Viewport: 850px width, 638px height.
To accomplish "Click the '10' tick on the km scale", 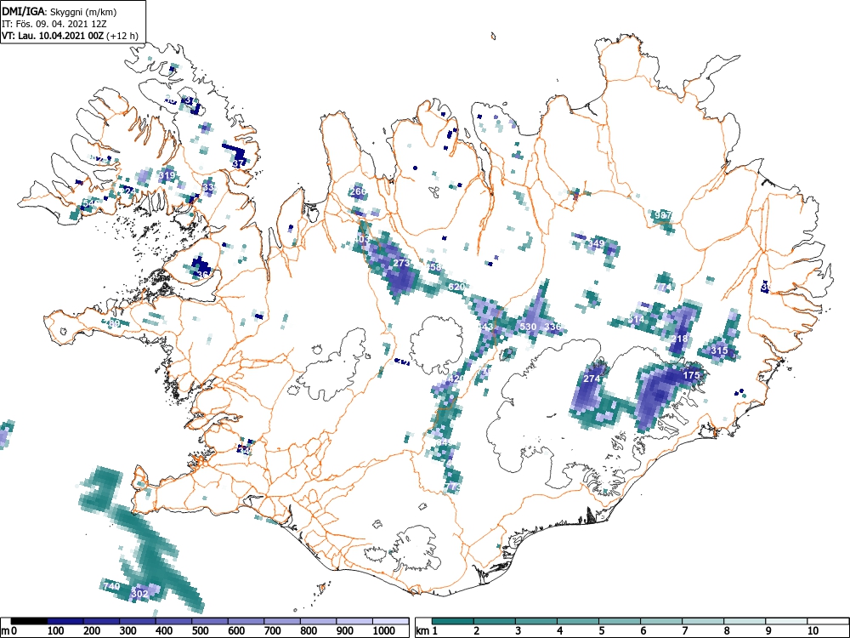I will tap(813, 631).
